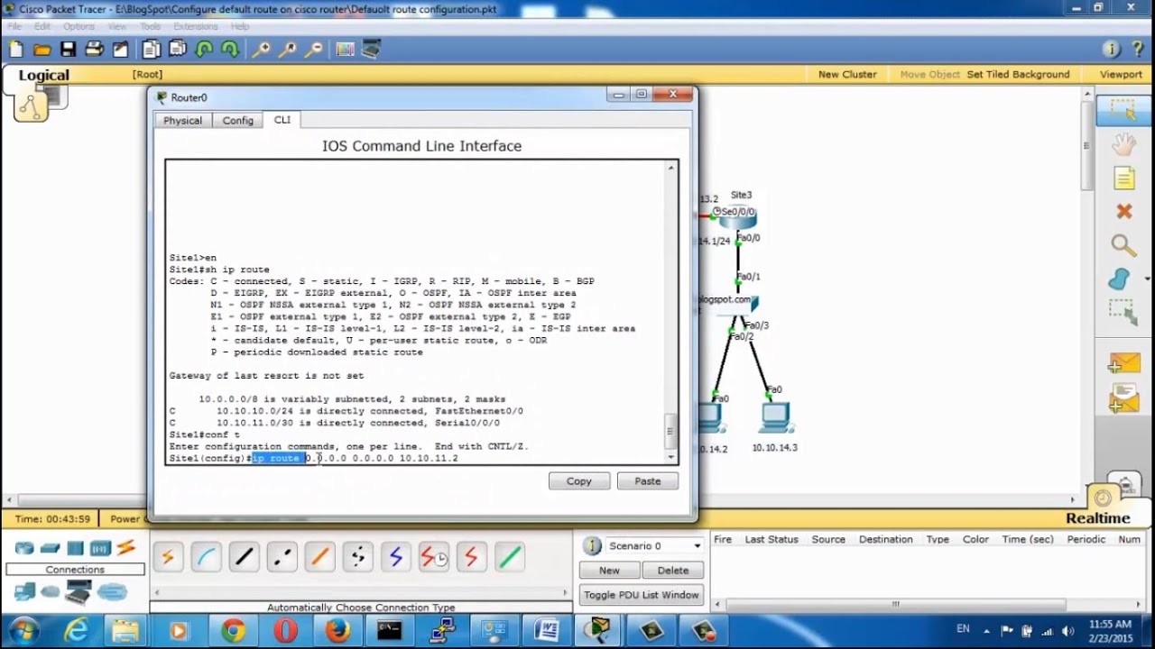Click Toggle PDU List Window button
This screenshot has width=1155, height=649.
[x=642, y=595]
